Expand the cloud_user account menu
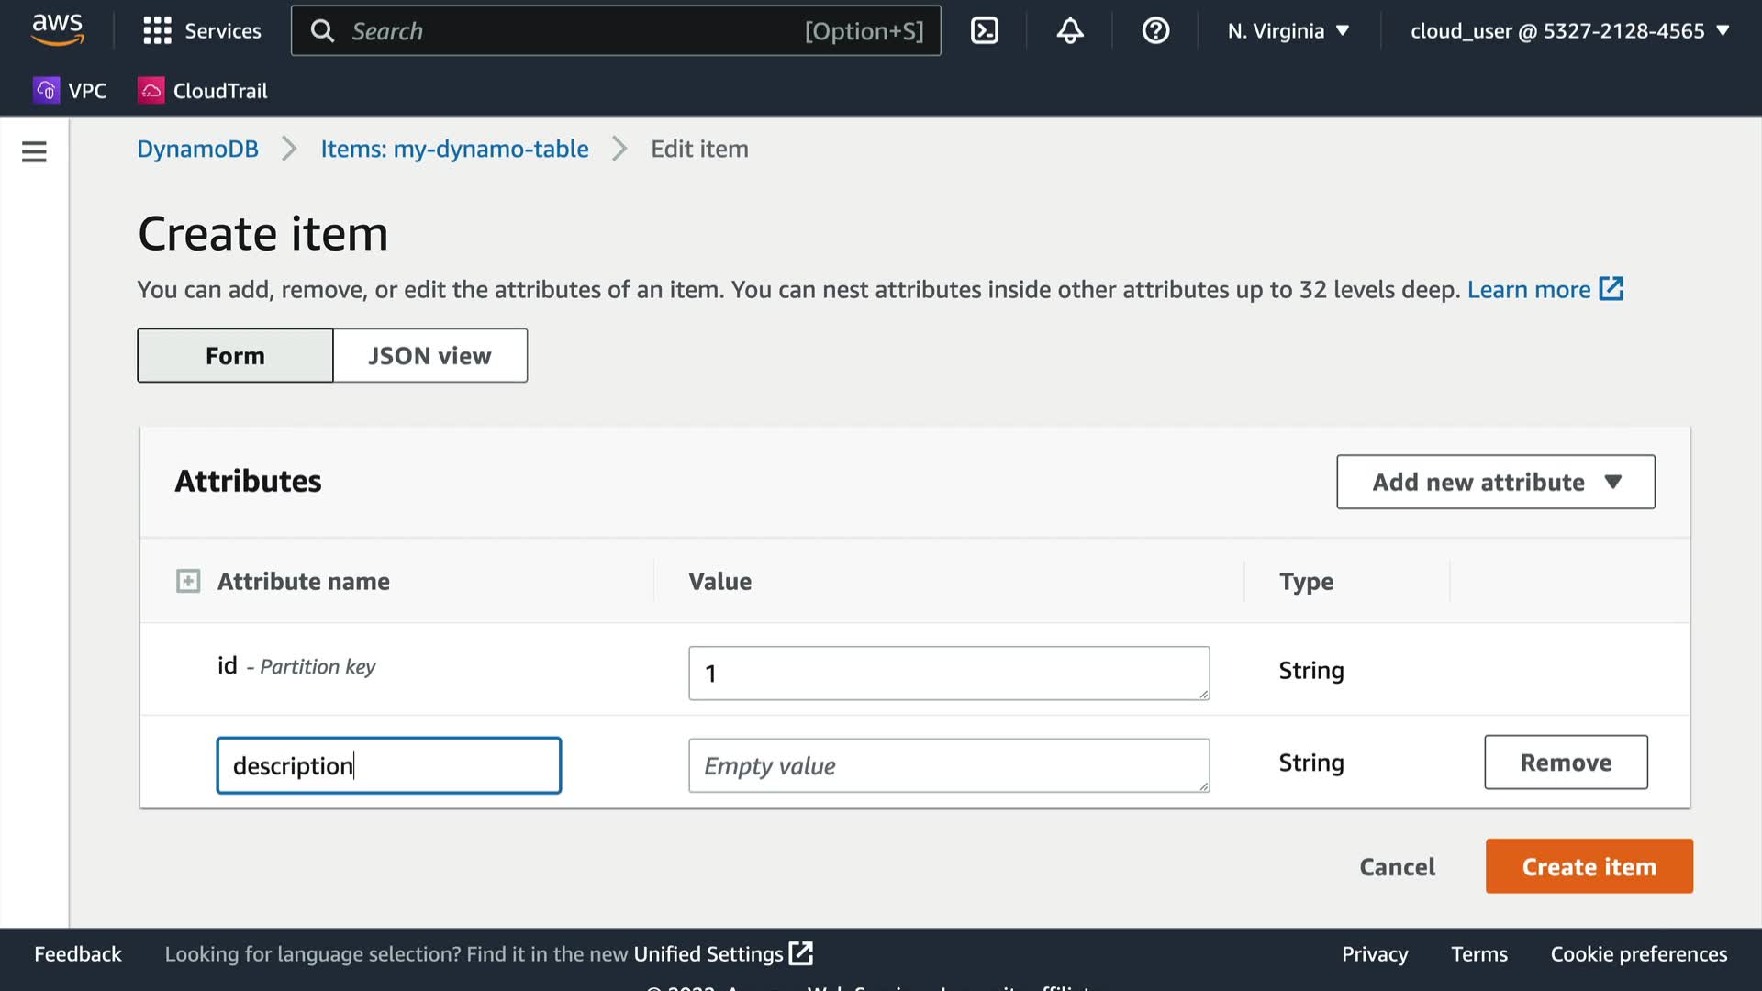 point(1569,31)
